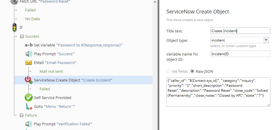The height and width of the screenshot is (130, 280).
Task: Select Play Prompt "Verification Failed" block
Action: tap(63, 124)
